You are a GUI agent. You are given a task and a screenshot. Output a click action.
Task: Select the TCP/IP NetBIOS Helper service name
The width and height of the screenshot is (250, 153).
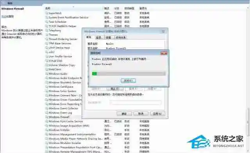pyautogui.click(x=62, y=26)
